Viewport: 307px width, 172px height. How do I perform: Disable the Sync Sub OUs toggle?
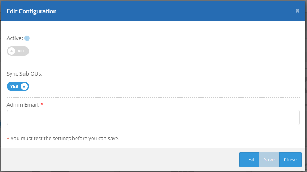[x=18, y=87]
